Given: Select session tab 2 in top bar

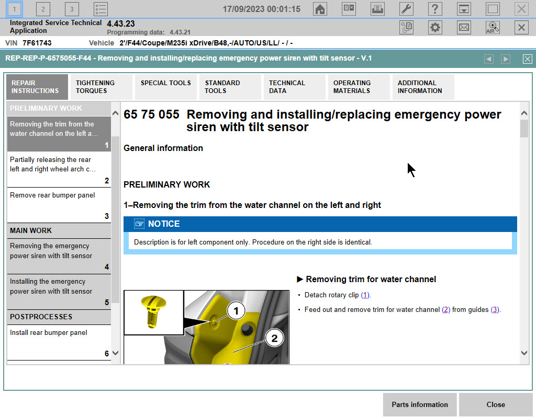Looking at the screenshot, I should pyautogui.click(x=43, y=9).
